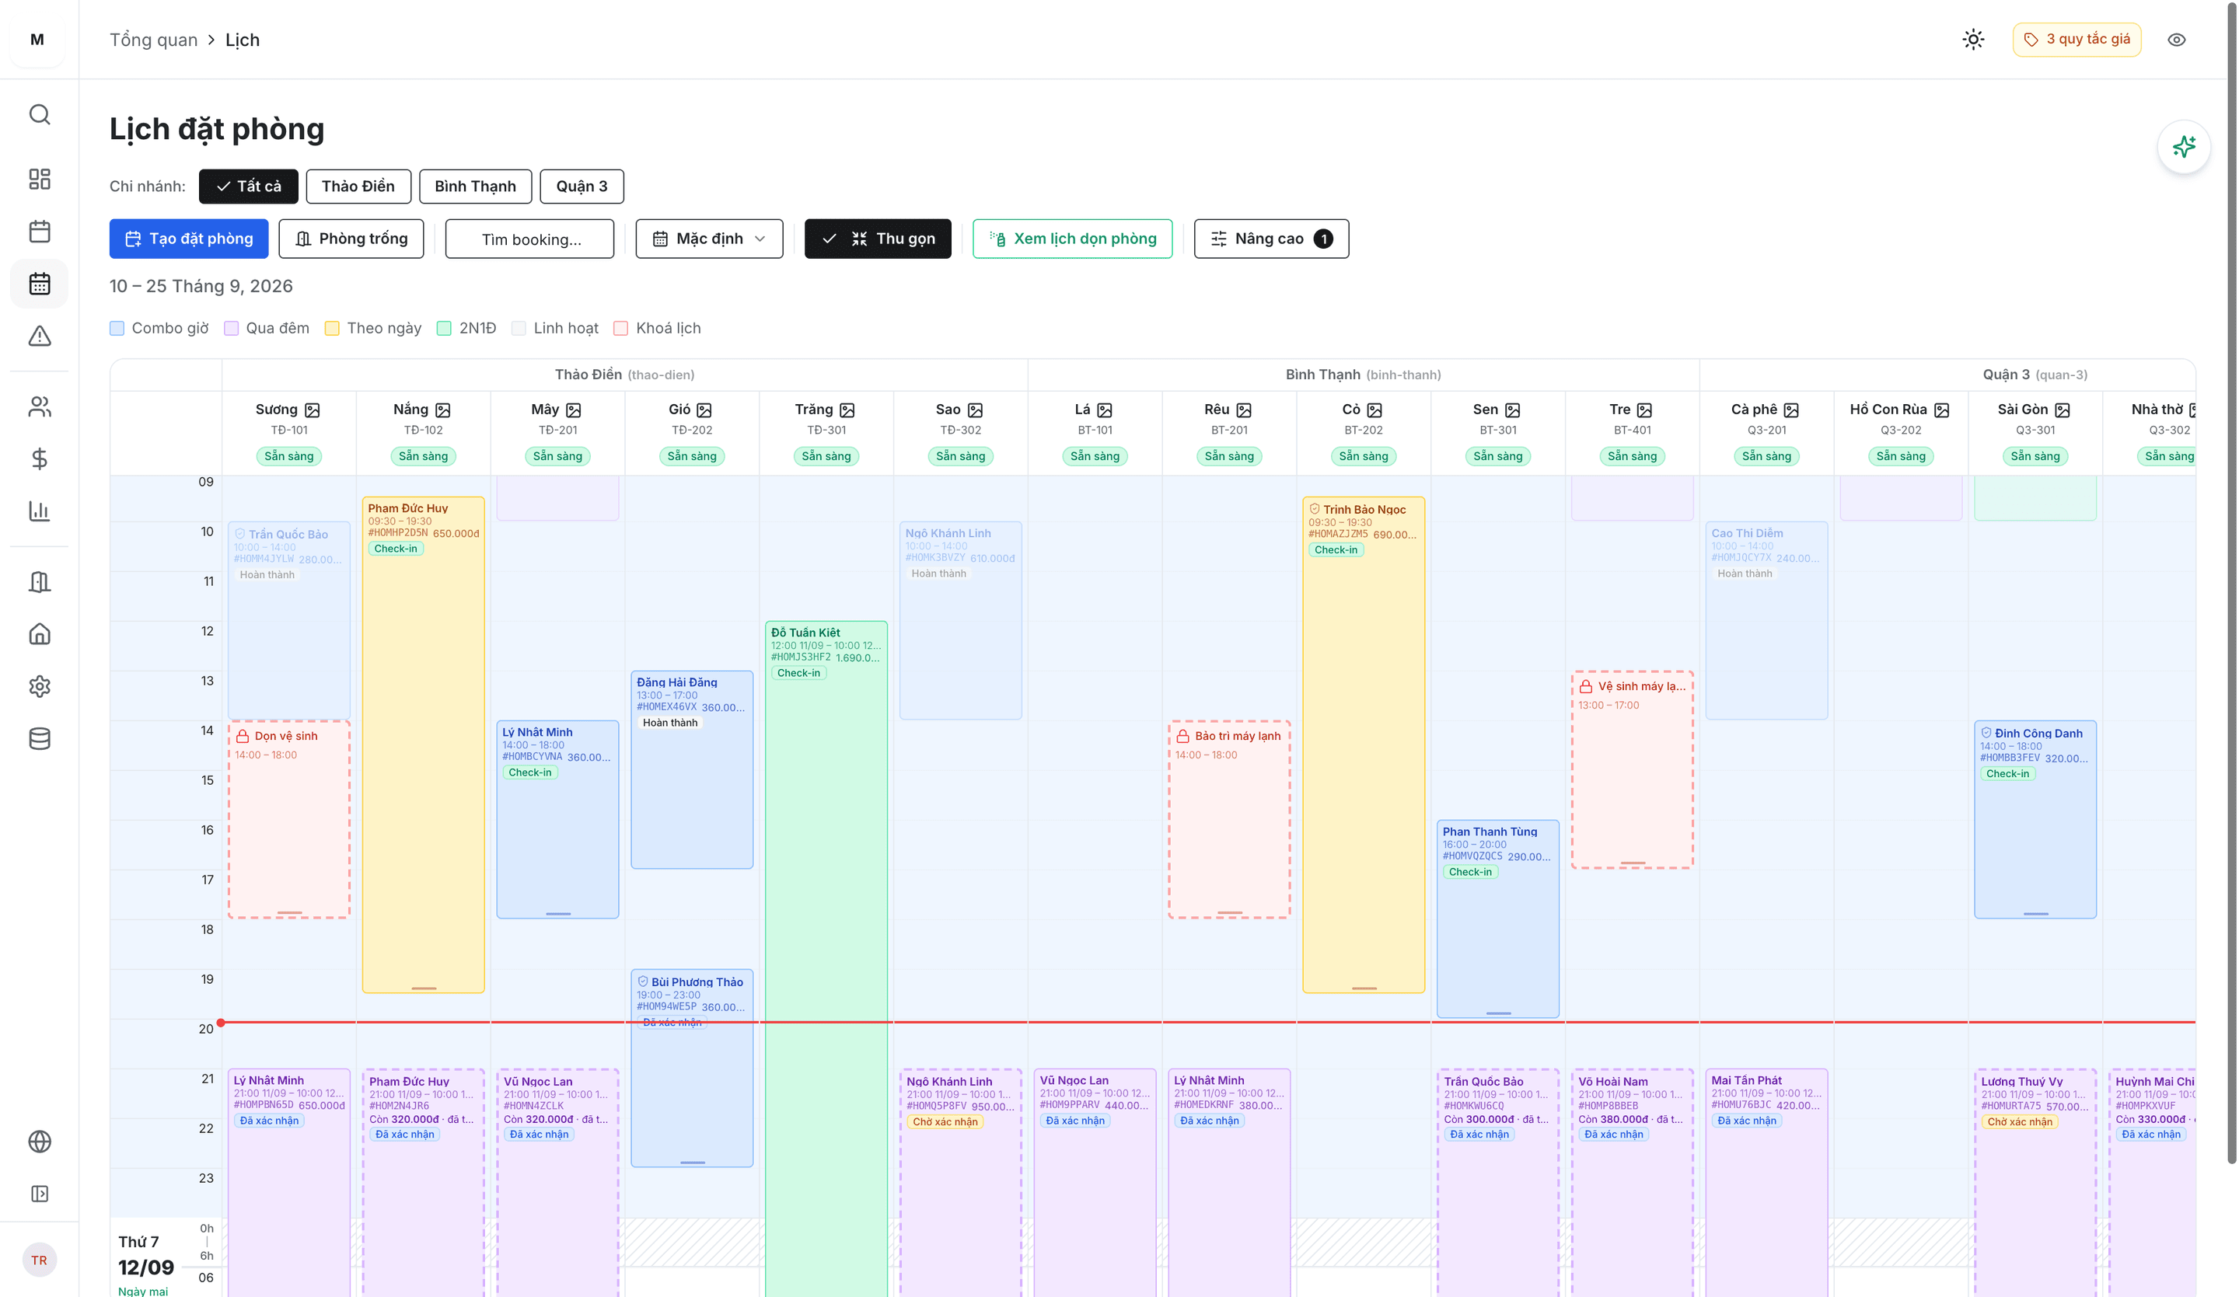Toggle the sun theme icon
2239x1297 pixels.
tap(1972, 39)
